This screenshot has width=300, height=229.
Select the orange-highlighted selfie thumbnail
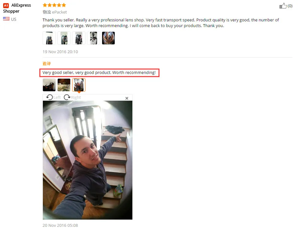[79, 85]
